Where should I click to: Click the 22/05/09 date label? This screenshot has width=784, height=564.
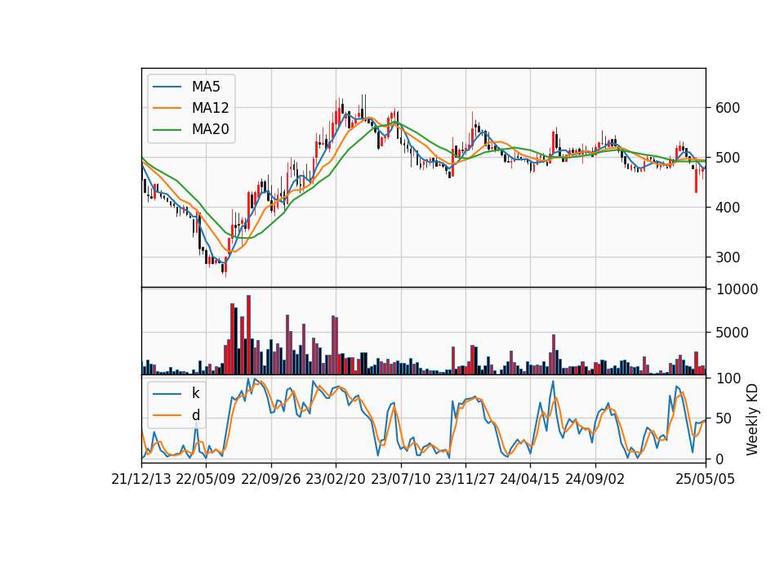pos(206,480)
